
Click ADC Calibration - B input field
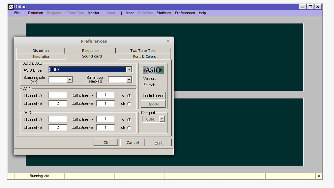click(106, 104)
